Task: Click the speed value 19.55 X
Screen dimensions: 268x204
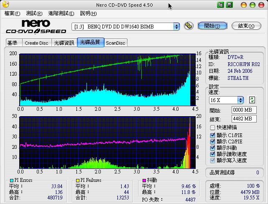Action: (x=251, y=198)
